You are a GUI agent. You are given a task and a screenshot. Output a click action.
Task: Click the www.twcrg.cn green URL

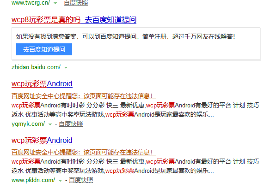click(x=31, y=3)
